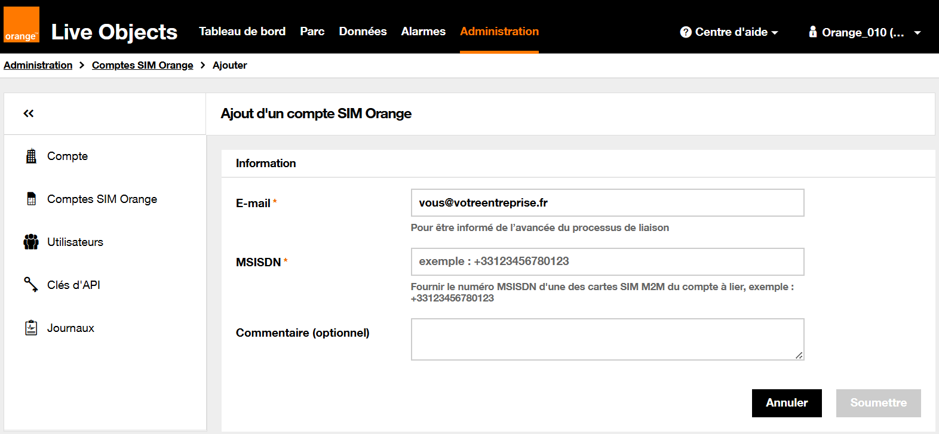Open the Données menu item
The image size is (939, 434).
point(363,31)
